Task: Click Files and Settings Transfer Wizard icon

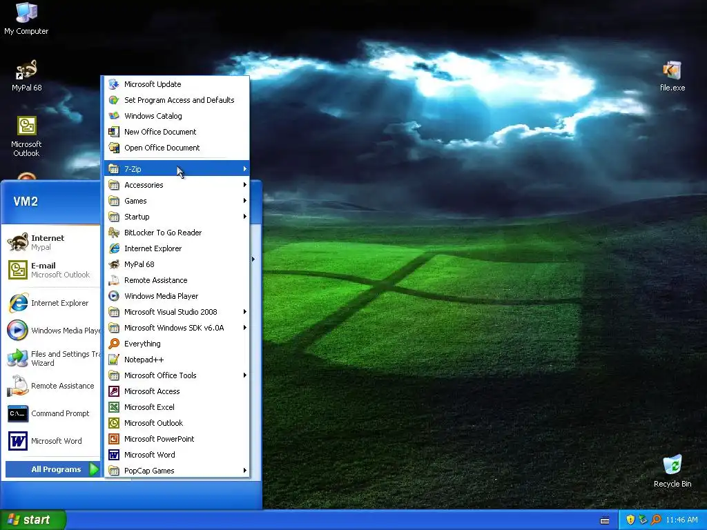Action: (x=17, y=358)
